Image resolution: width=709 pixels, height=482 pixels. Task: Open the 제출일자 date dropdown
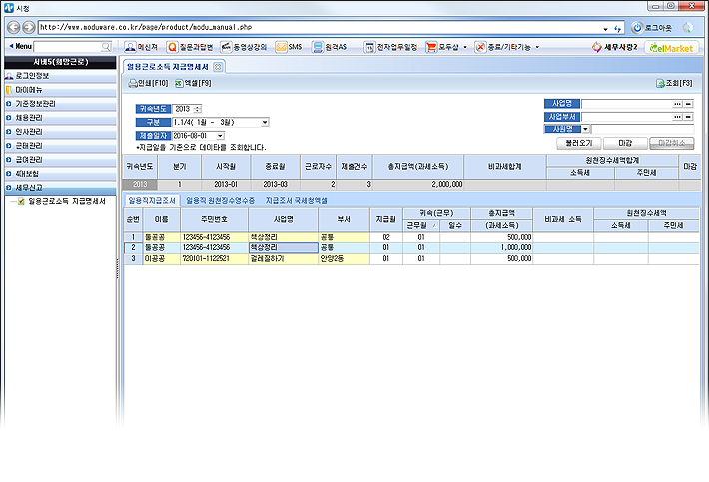tap(220, 135)
